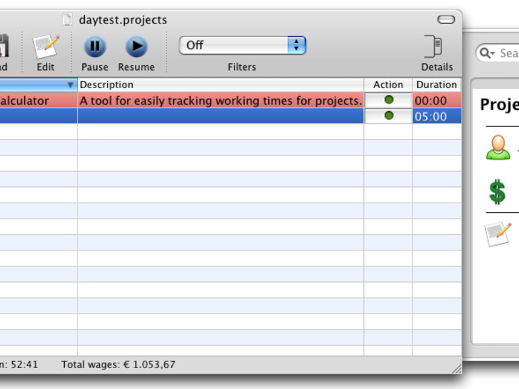The height and width of the screenshot is (389, 519).
Task: Click the daytest.projects window title
Action: pos(123,20)
